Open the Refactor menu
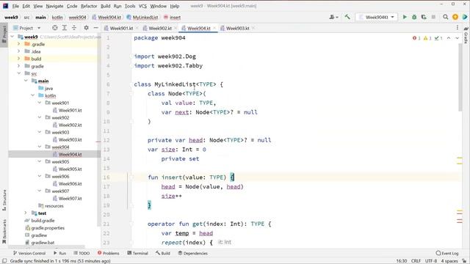 (x=89, y=6)
